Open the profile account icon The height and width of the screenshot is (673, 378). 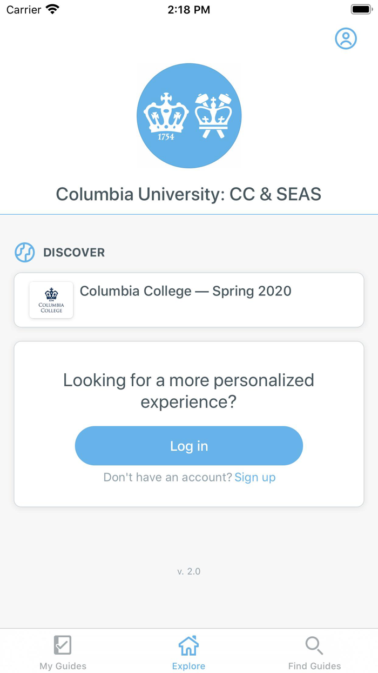tap(346, 38)
